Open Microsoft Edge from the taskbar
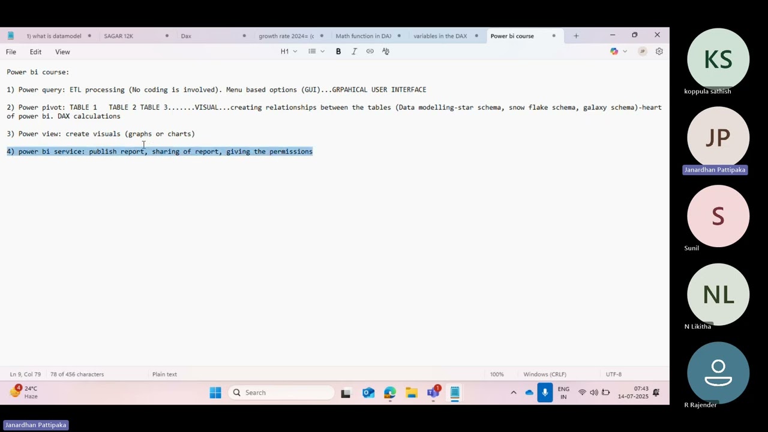 click(390, 393)
